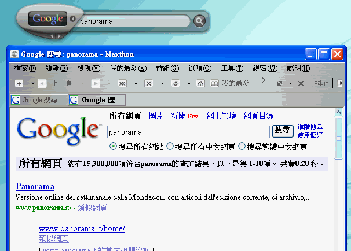Expand the dropdown beside the window-arrange icon
The image size is (351, 251).
coord(290,84)
